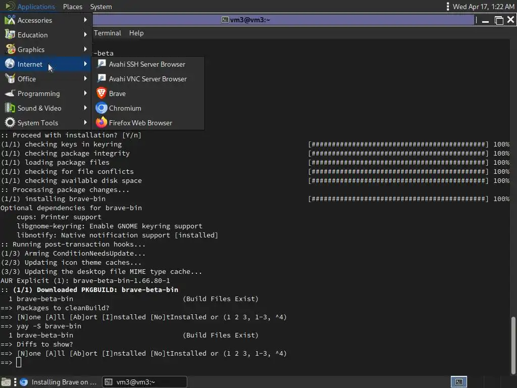This screenshot has height=388, width=517.
Task: Click "Downloaded PKGBUILD: brave-beta-bin" bold text
Action: click(108, 289)
